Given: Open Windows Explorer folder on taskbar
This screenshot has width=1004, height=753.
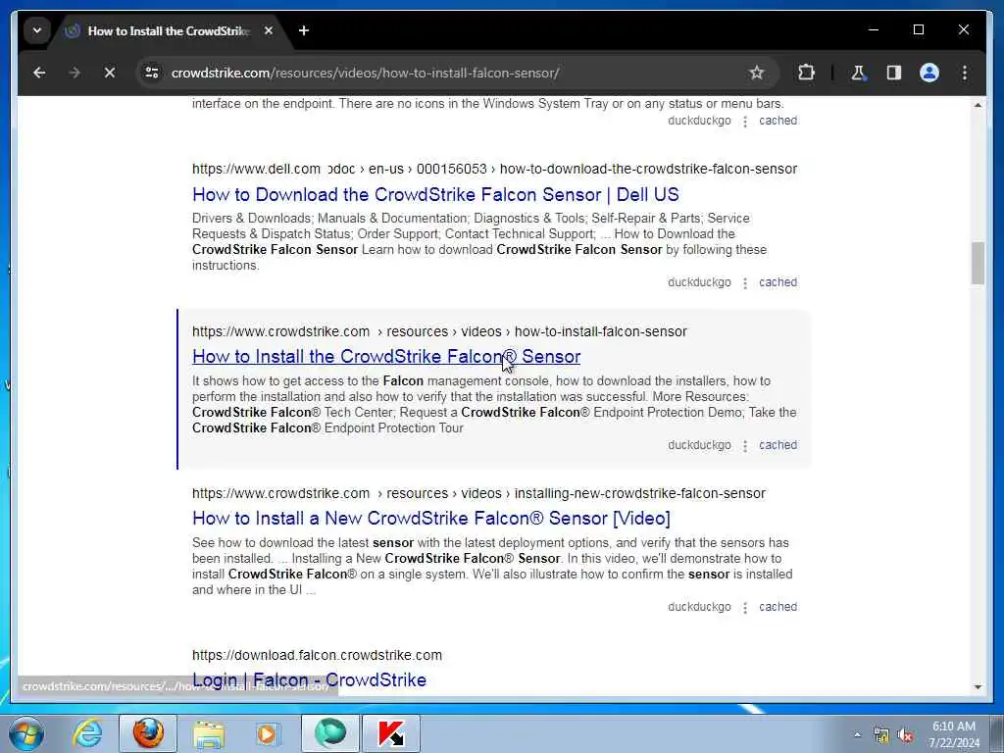Looking at the screenshot, I should (209, 733).
